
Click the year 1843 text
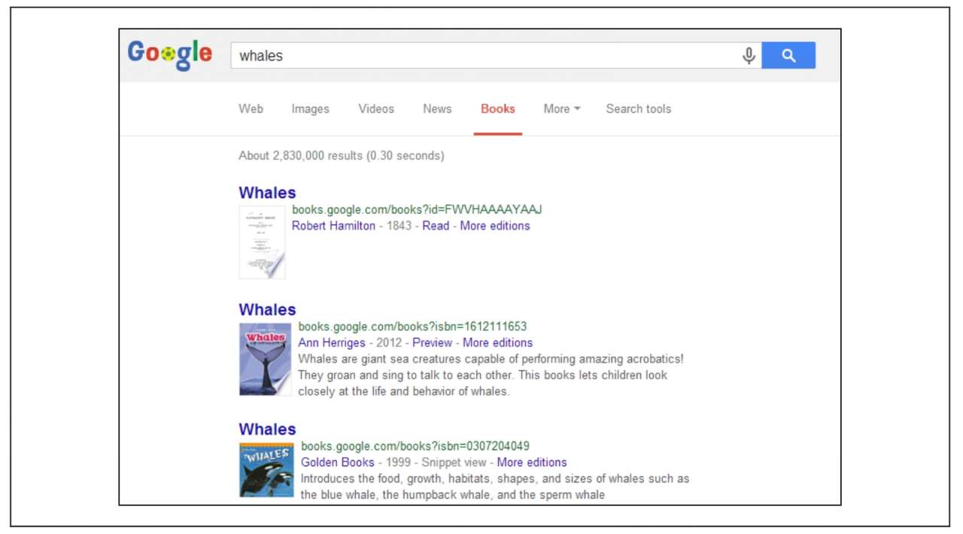coord(399,226)
